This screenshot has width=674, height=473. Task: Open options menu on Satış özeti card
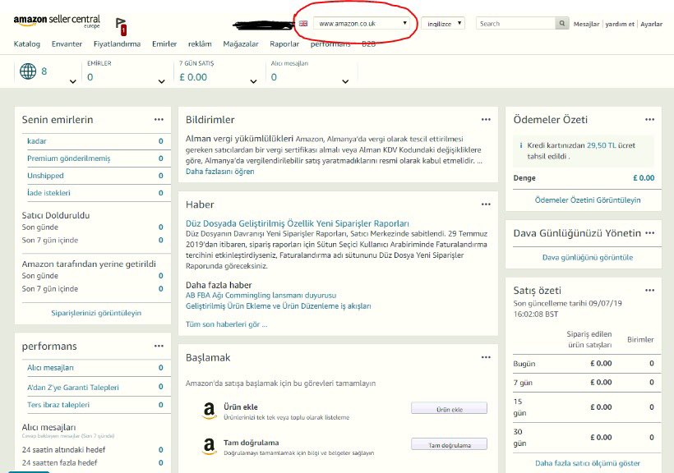(x=649, y=291)
